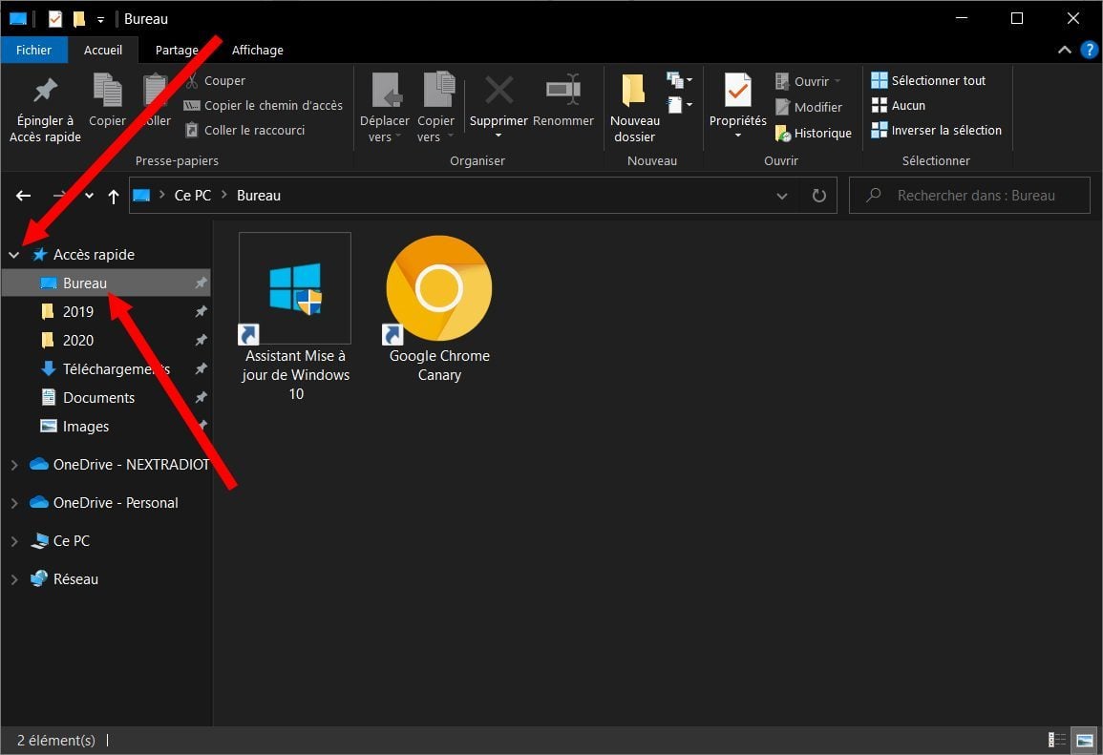
Task: Collapse the Accès rapide tree section
Action: point(14,255)
